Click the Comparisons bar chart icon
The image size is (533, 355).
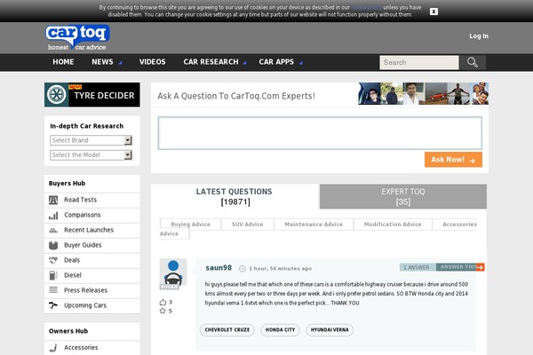click(x=53, y=216)
